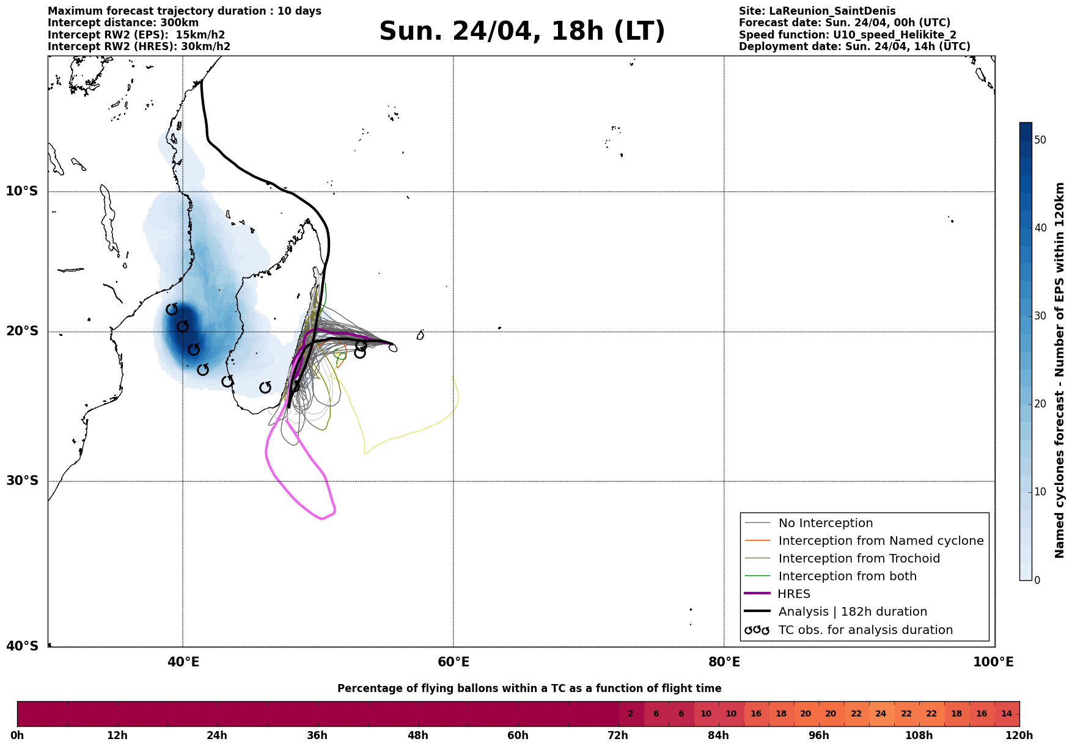Click the 0h flight time tick label

[x=17, y=735]
